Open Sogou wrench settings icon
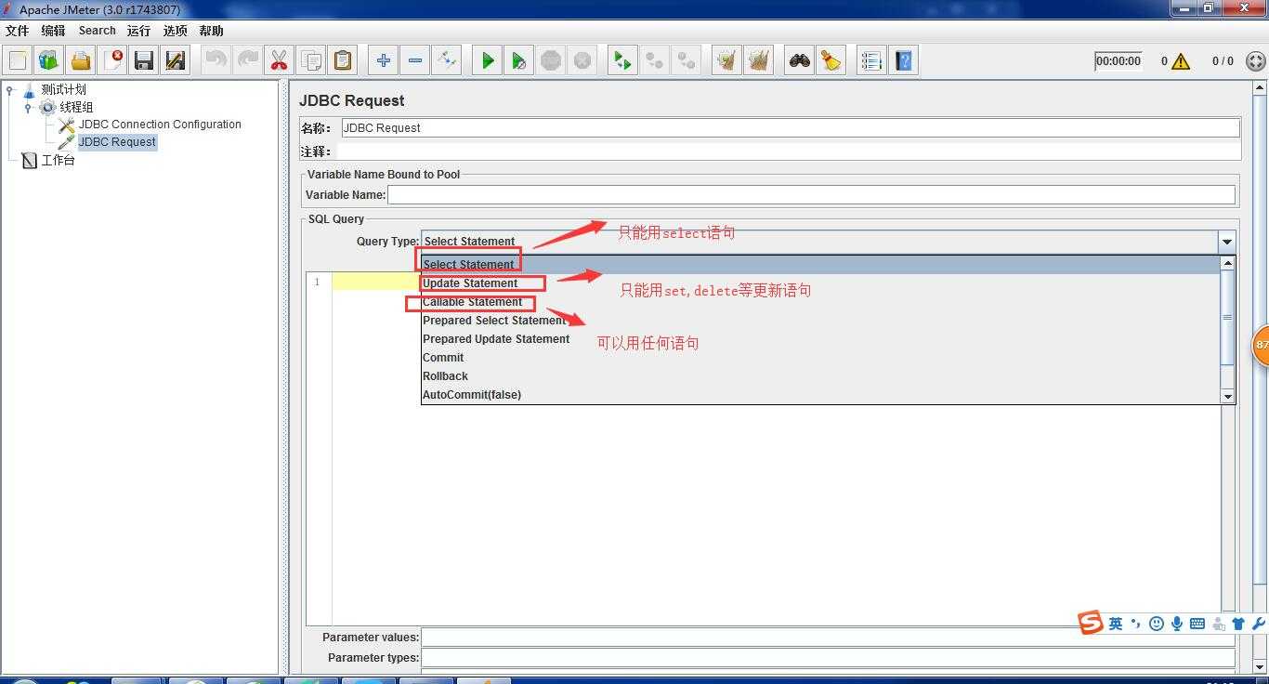The height and width of the screenshot is (684, 1269). click(1259, 624)
